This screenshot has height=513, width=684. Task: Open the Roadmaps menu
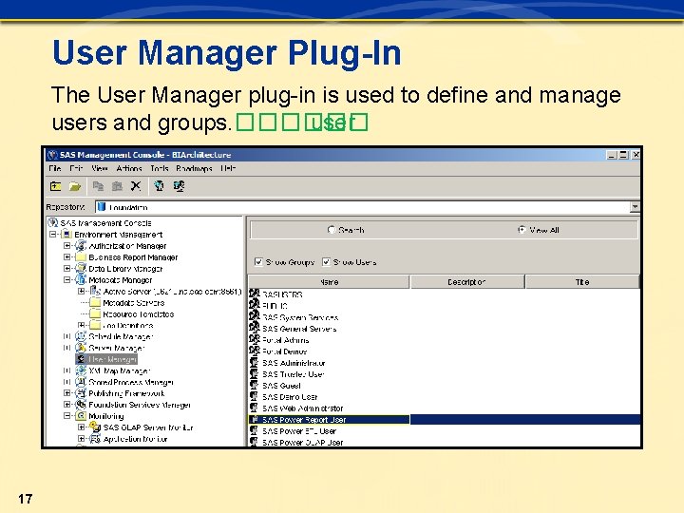(x=194, y=168)
